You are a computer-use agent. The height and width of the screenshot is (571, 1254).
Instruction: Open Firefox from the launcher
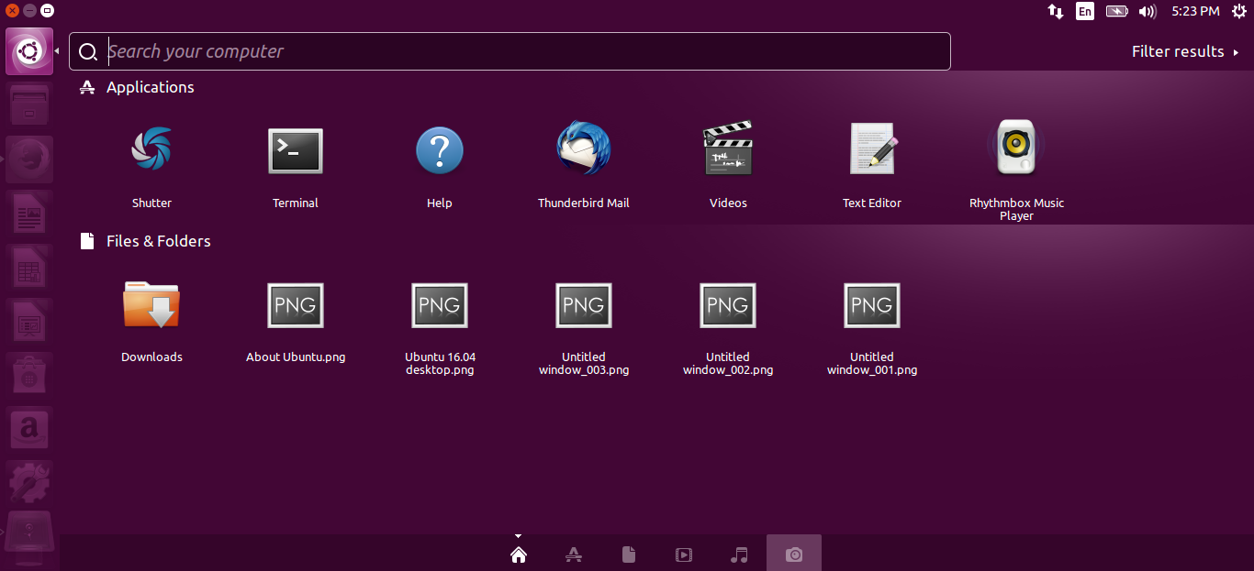29,159
